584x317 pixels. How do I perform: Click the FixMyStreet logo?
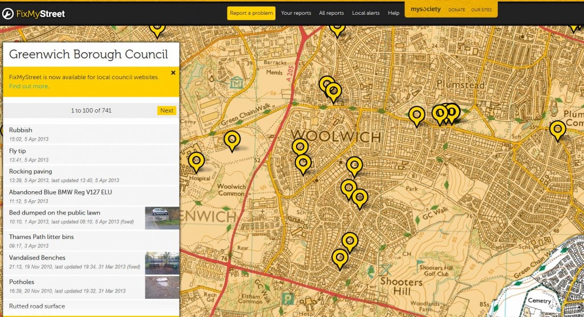[x=34, y=14]
